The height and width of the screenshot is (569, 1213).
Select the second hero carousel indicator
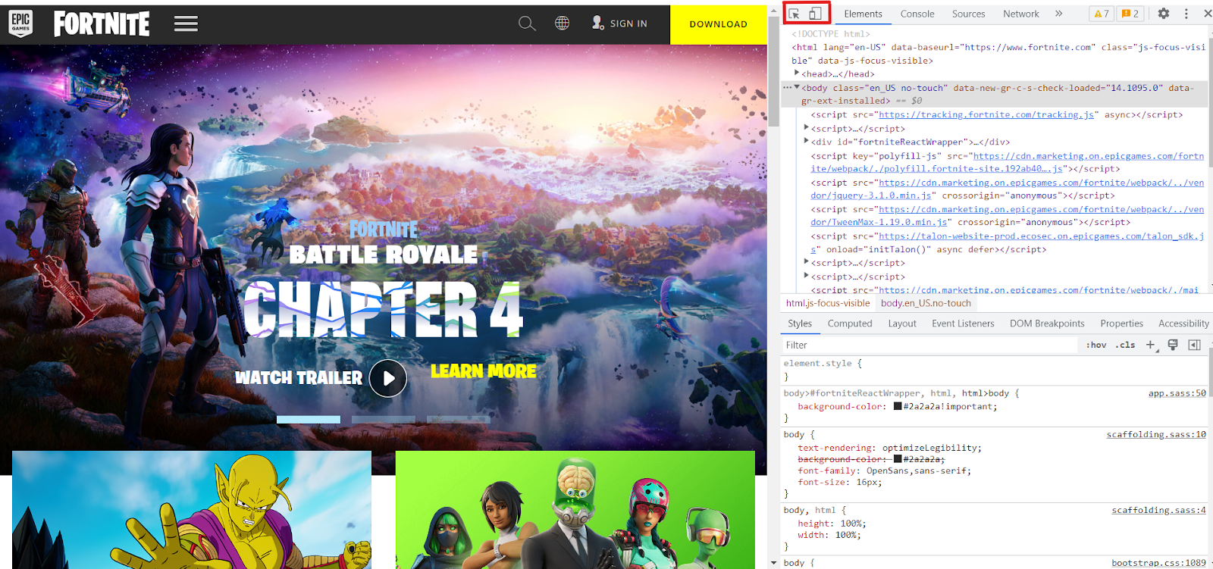point(384,419)
